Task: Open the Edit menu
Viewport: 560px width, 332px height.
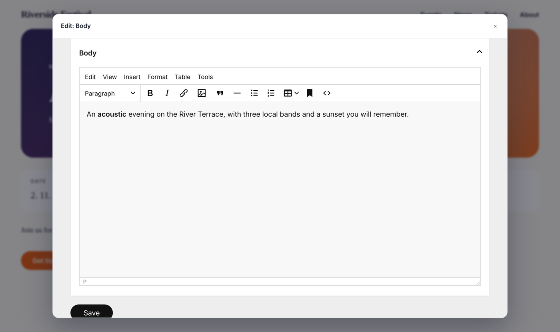Action: click(x=90, y=77)
